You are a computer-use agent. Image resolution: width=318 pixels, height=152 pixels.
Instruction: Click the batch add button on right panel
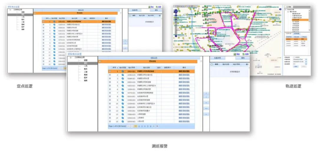(217, 58)
